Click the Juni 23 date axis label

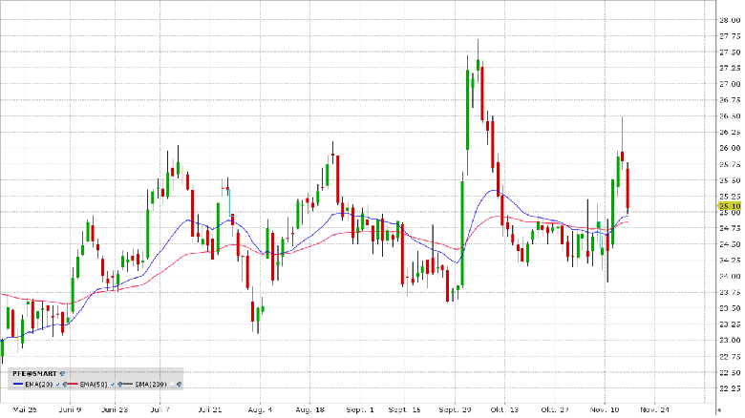click(x=115, y=409)
